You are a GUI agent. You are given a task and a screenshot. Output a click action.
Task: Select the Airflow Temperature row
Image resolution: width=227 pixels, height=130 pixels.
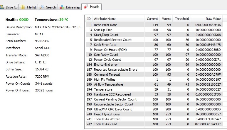[154, 84]
